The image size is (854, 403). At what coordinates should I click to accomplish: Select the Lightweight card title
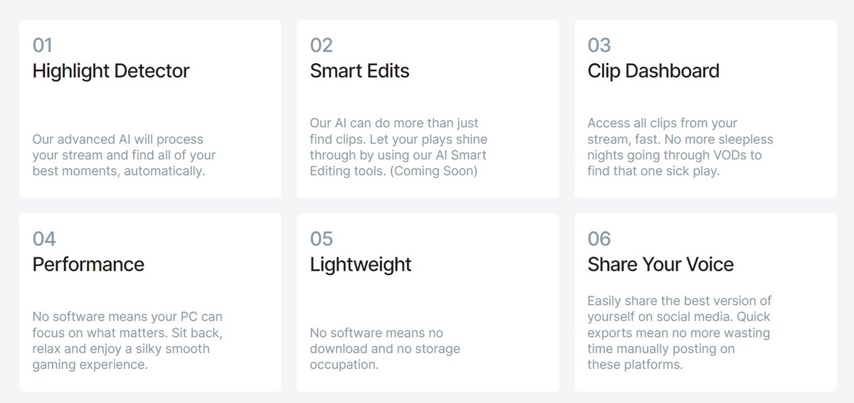pos(361,264)
